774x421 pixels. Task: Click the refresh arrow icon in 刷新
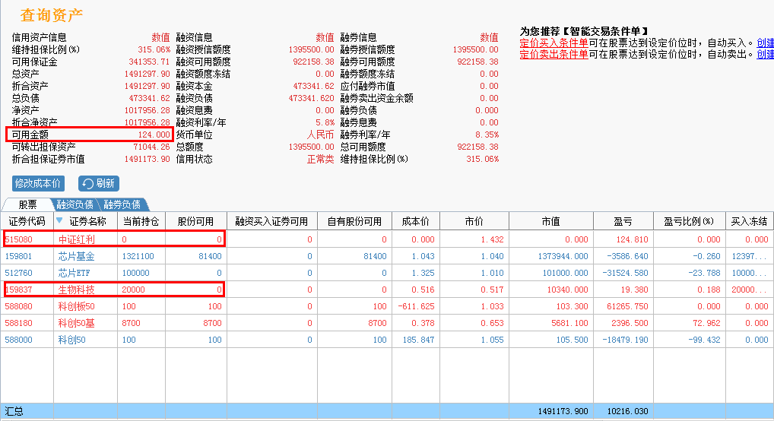(88, 184)
